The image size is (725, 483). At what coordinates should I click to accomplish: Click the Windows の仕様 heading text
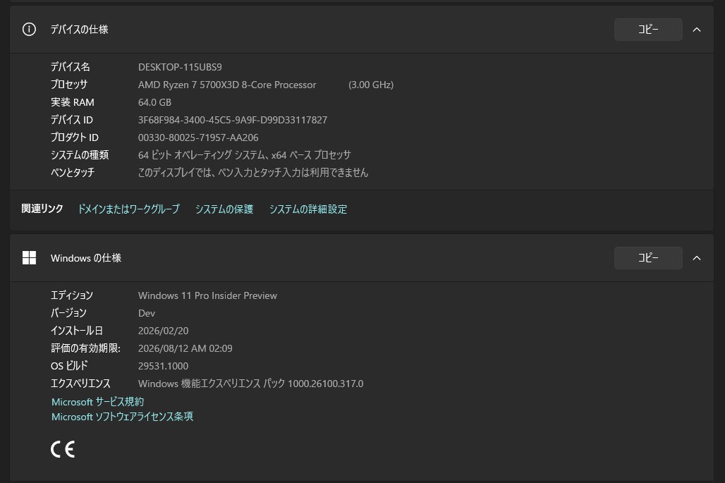[x=86, y=258]
